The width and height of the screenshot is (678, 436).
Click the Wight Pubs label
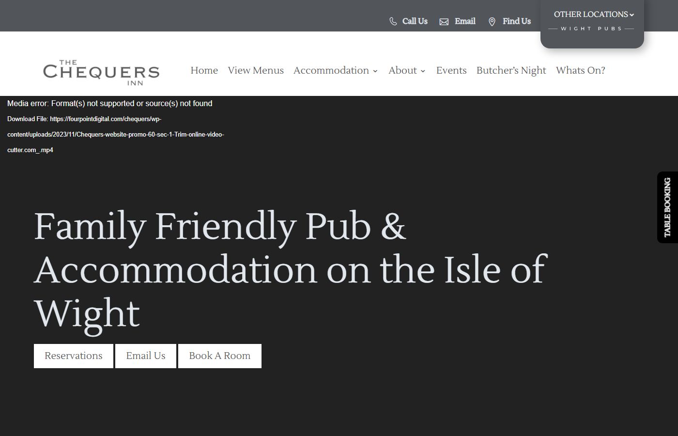pyautogui.click(x=591, y=29)
